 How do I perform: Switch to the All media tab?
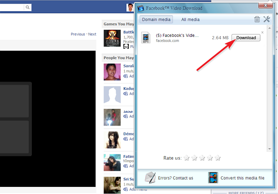pyautogui.click(x=191, y=20)
